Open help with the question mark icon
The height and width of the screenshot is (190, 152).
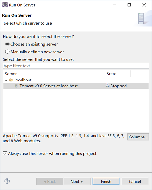7,181
